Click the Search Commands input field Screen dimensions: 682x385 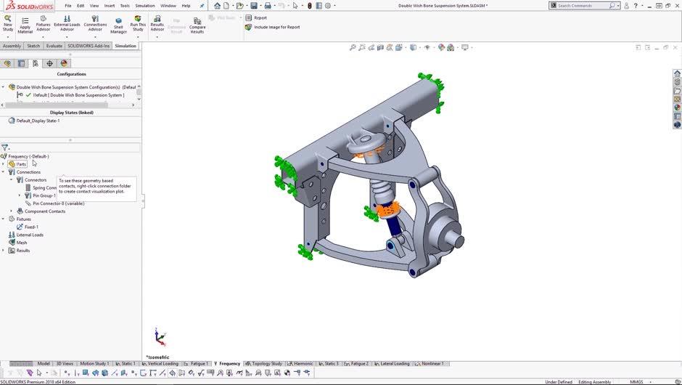tap(580, 6)
